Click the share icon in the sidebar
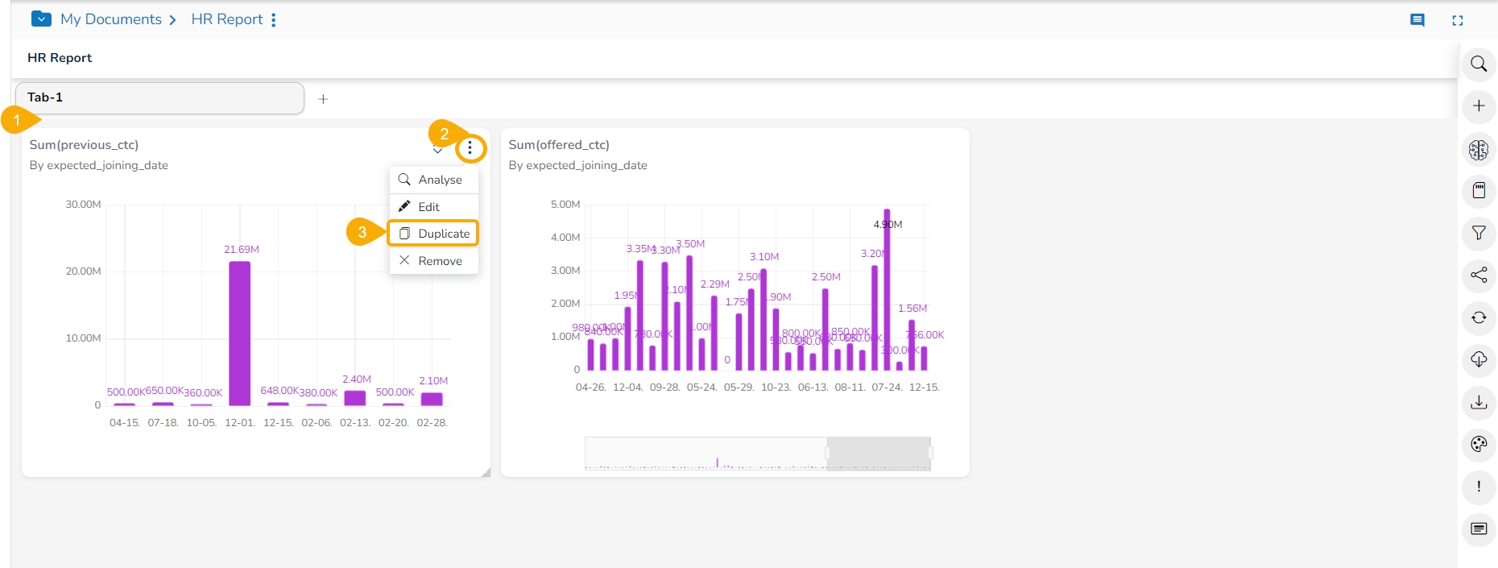 click(1479, 275)
